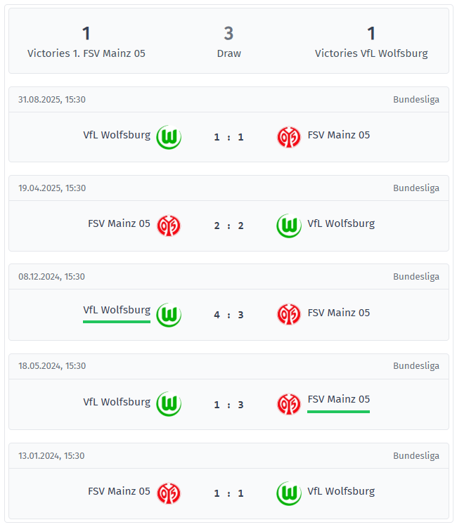Click the Victories VfL Wolfsburg stat
This screenshot has width=457, height=527.
371,42
